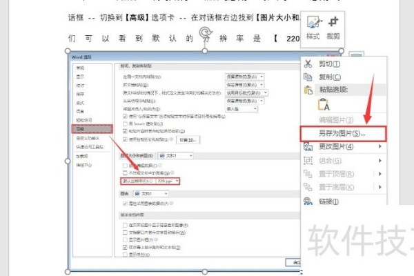Viewport: 414px width, 276px height.
Task: Click the 置于顶层(R) menu entry
Action: (337, 174)
